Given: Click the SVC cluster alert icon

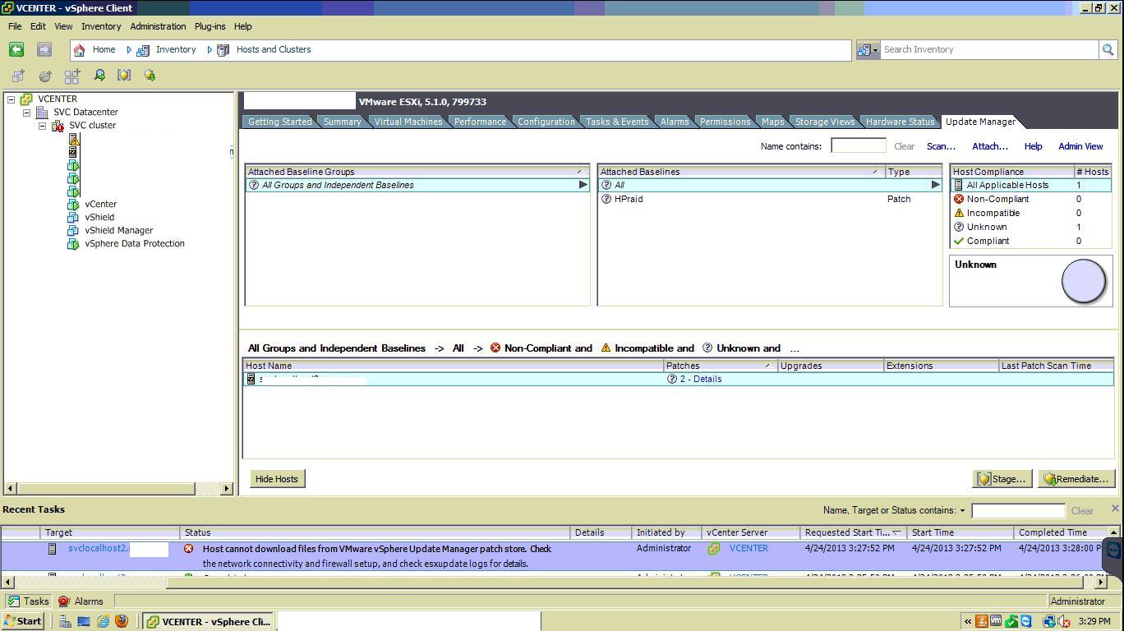Looking at the screenshot, I should coord(58,126).
